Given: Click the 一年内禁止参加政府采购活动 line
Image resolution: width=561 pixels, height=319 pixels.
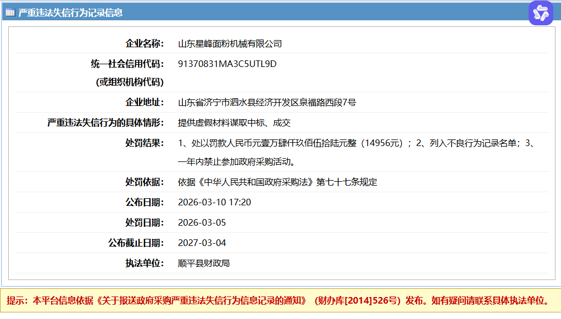Looking at the screenshot, I should coord(240,162).
